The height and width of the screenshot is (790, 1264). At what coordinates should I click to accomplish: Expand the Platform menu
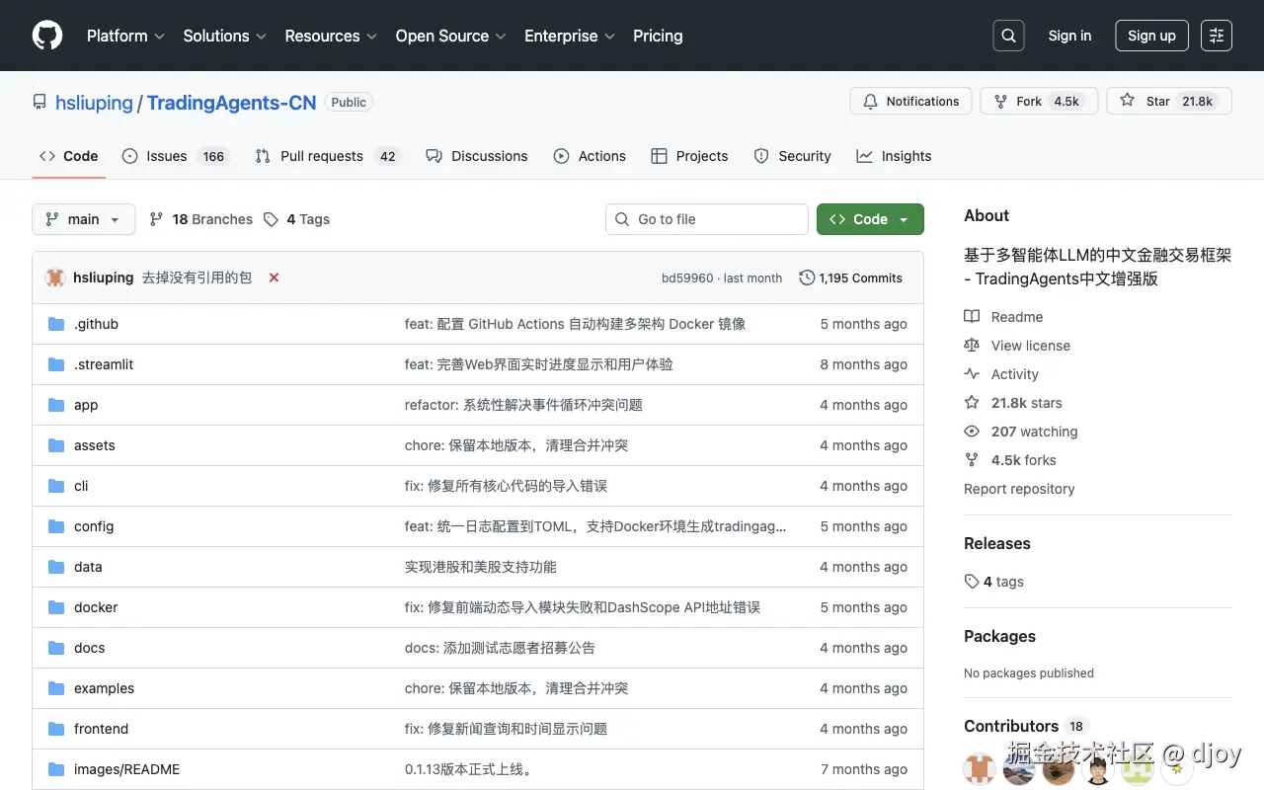125,36
